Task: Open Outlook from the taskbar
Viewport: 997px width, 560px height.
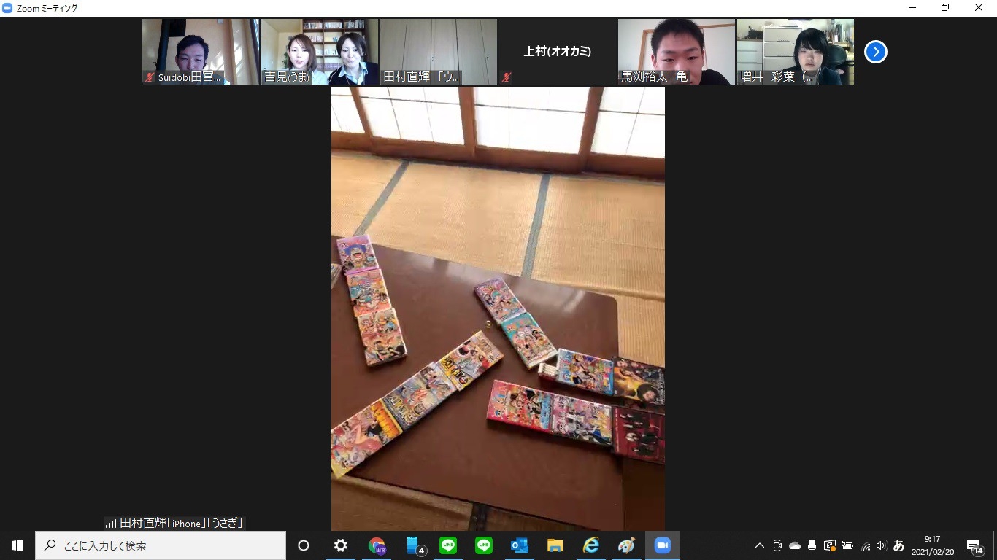Action: (520, 545)
